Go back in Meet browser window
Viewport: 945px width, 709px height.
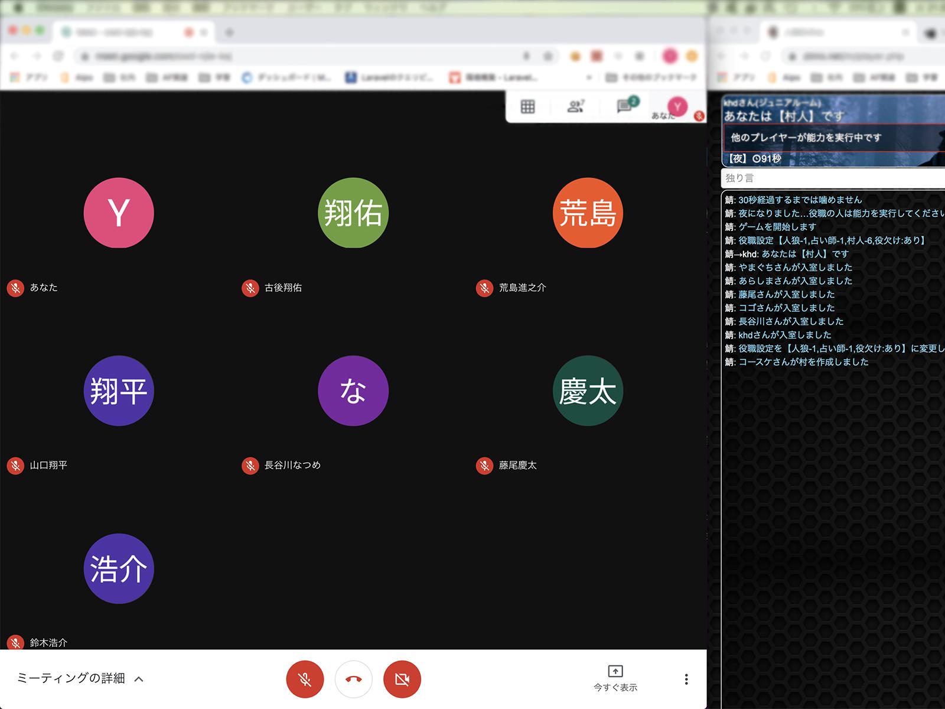click(x=15, y=56)
